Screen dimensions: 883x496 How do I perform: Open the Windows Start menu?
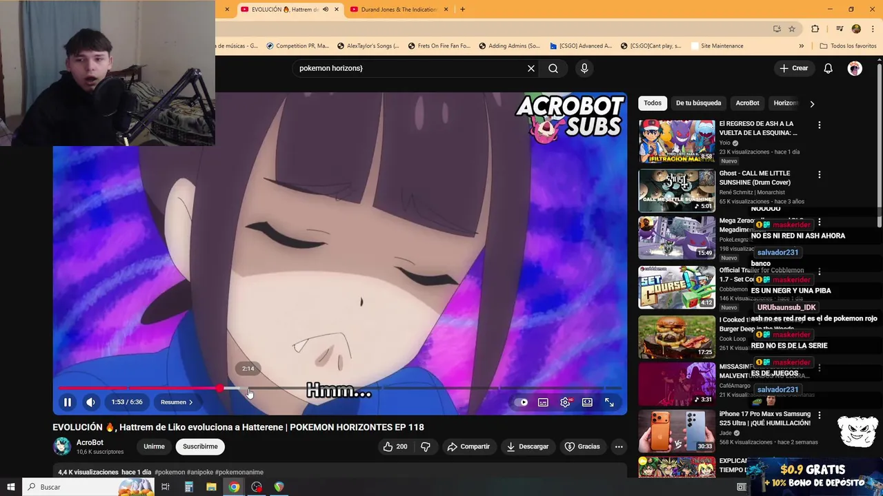pos(11,487)
